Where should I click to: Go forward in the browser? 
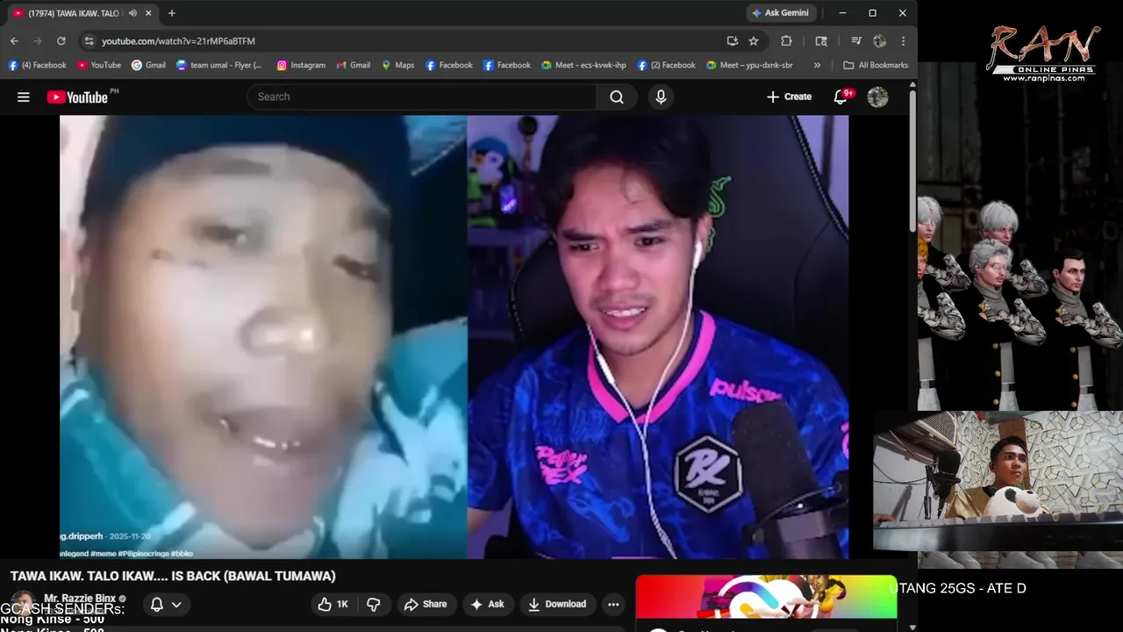[x=38, y=40]
